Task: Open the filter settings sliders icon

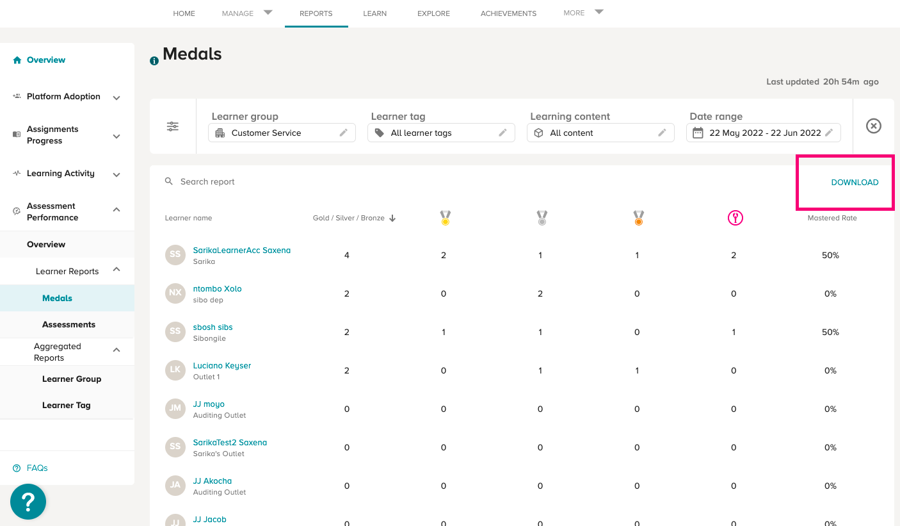Action: pyautogui.click(x=173, y=126)
